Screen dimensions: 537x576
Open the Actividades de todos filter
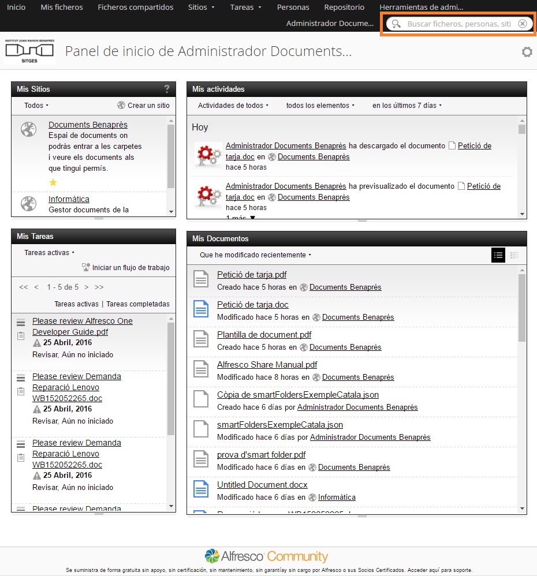click(233, 106)
